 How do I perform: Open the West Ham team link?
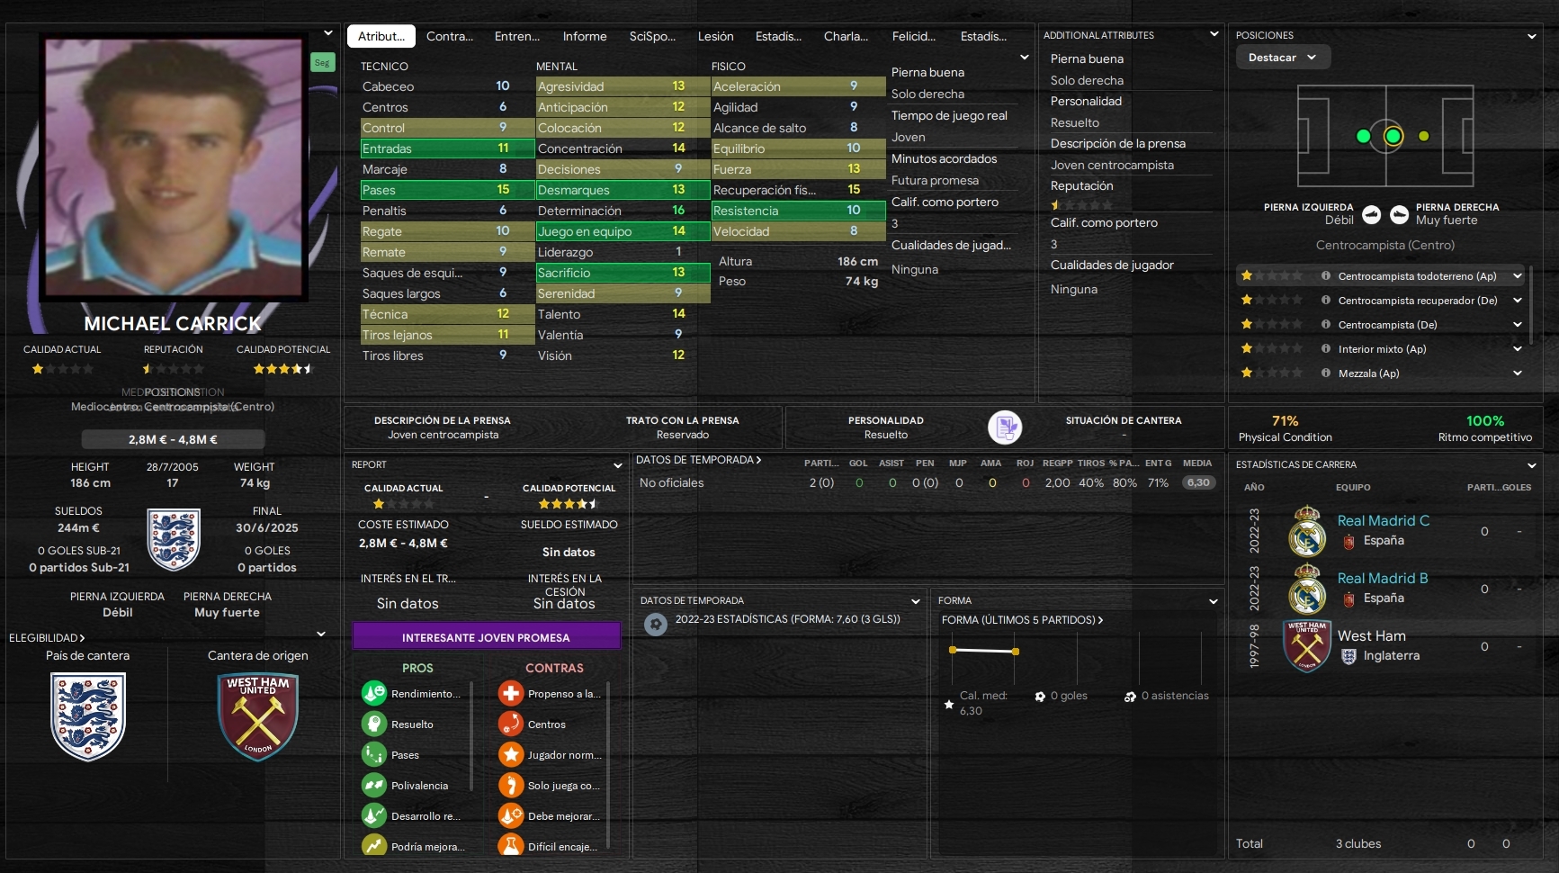click(1372, 636)
